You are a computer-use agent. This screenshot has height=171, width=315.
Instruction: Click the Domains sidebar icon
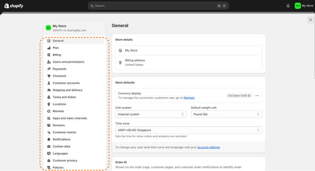pos(49,125)
